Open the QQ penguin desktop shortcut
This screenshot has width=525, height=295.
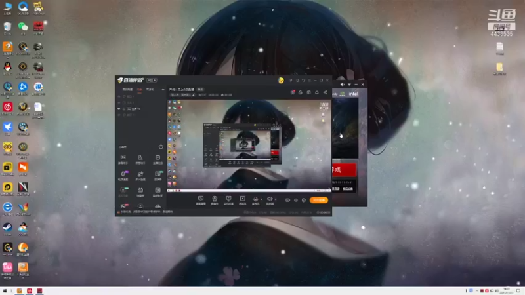pyautogui.click(x=7, y=69)
